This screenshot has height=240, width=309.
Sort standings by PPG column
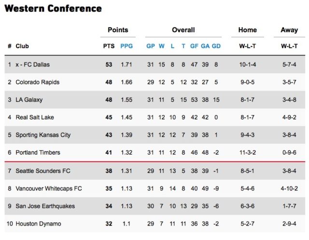point(126,46)
